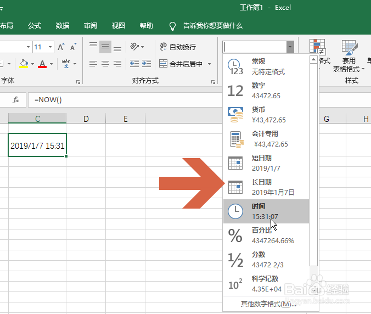Select 会计专用 accounting format
The width and height of the screenshot is (371, 314).
266,139
